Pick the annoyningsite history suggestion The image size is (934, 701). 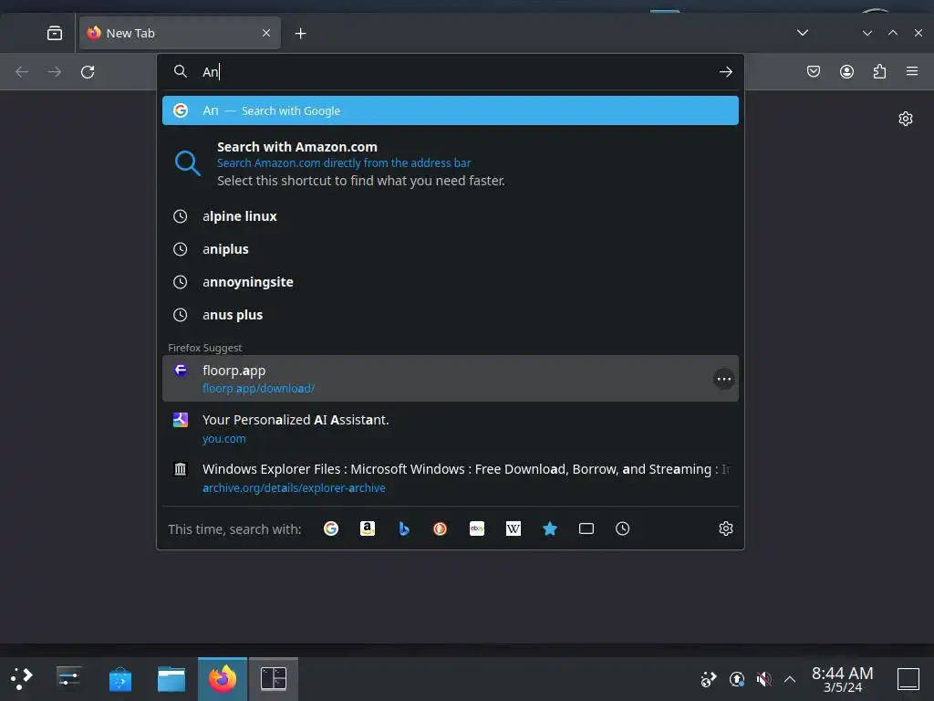coord(451,282)
